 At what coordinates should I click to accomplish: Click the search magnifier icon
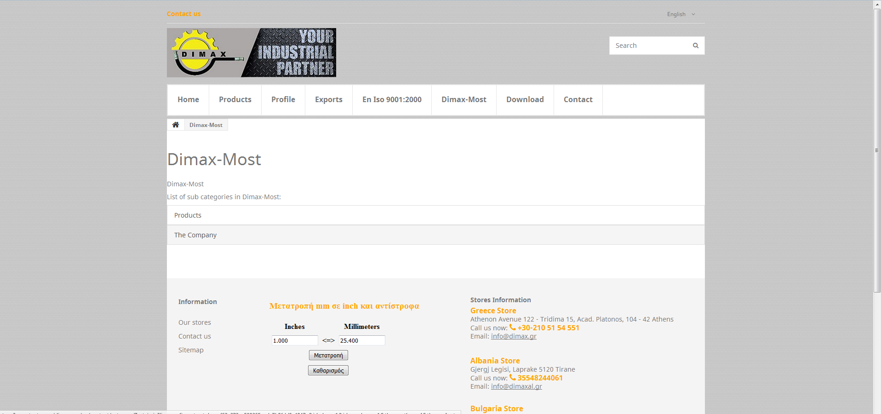click(x=696, y=46)
